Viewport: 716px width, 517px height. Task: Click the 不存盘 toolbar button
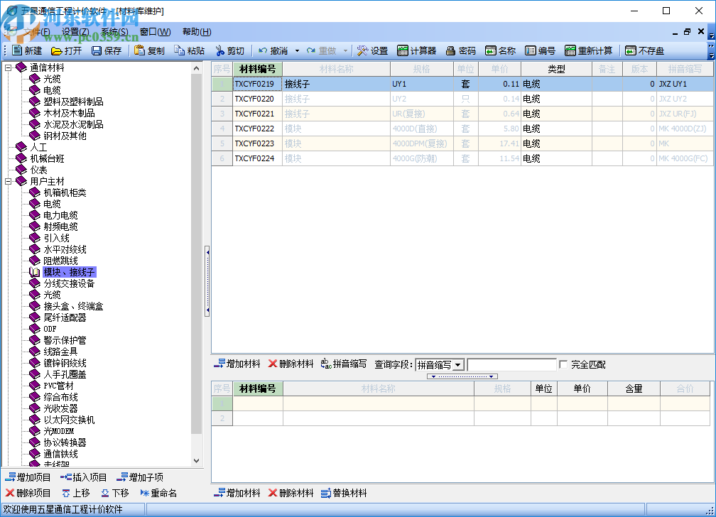pos(645,50)
